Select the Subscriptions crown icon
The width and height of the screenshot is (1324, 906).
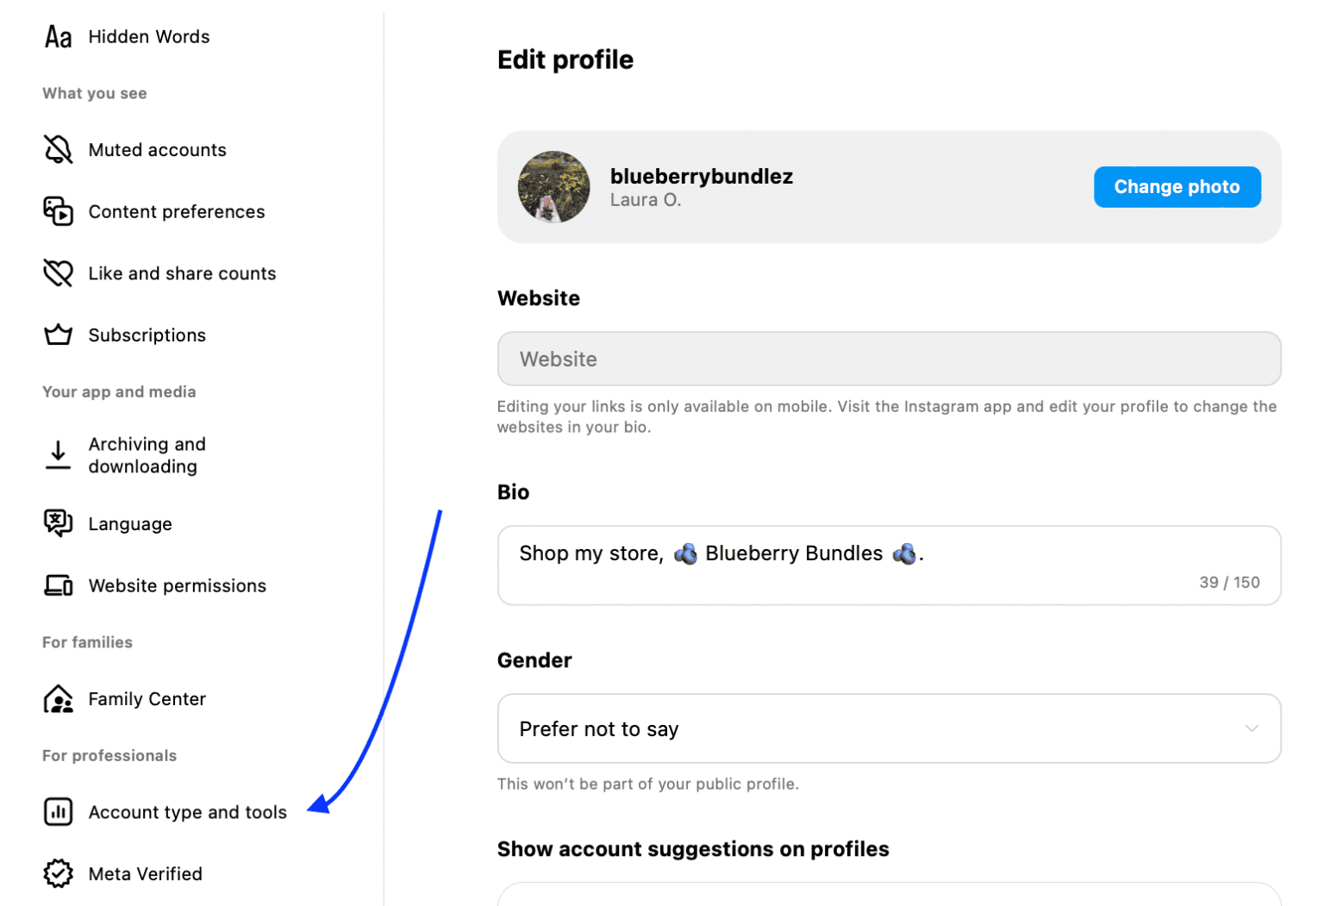[58, 334]
